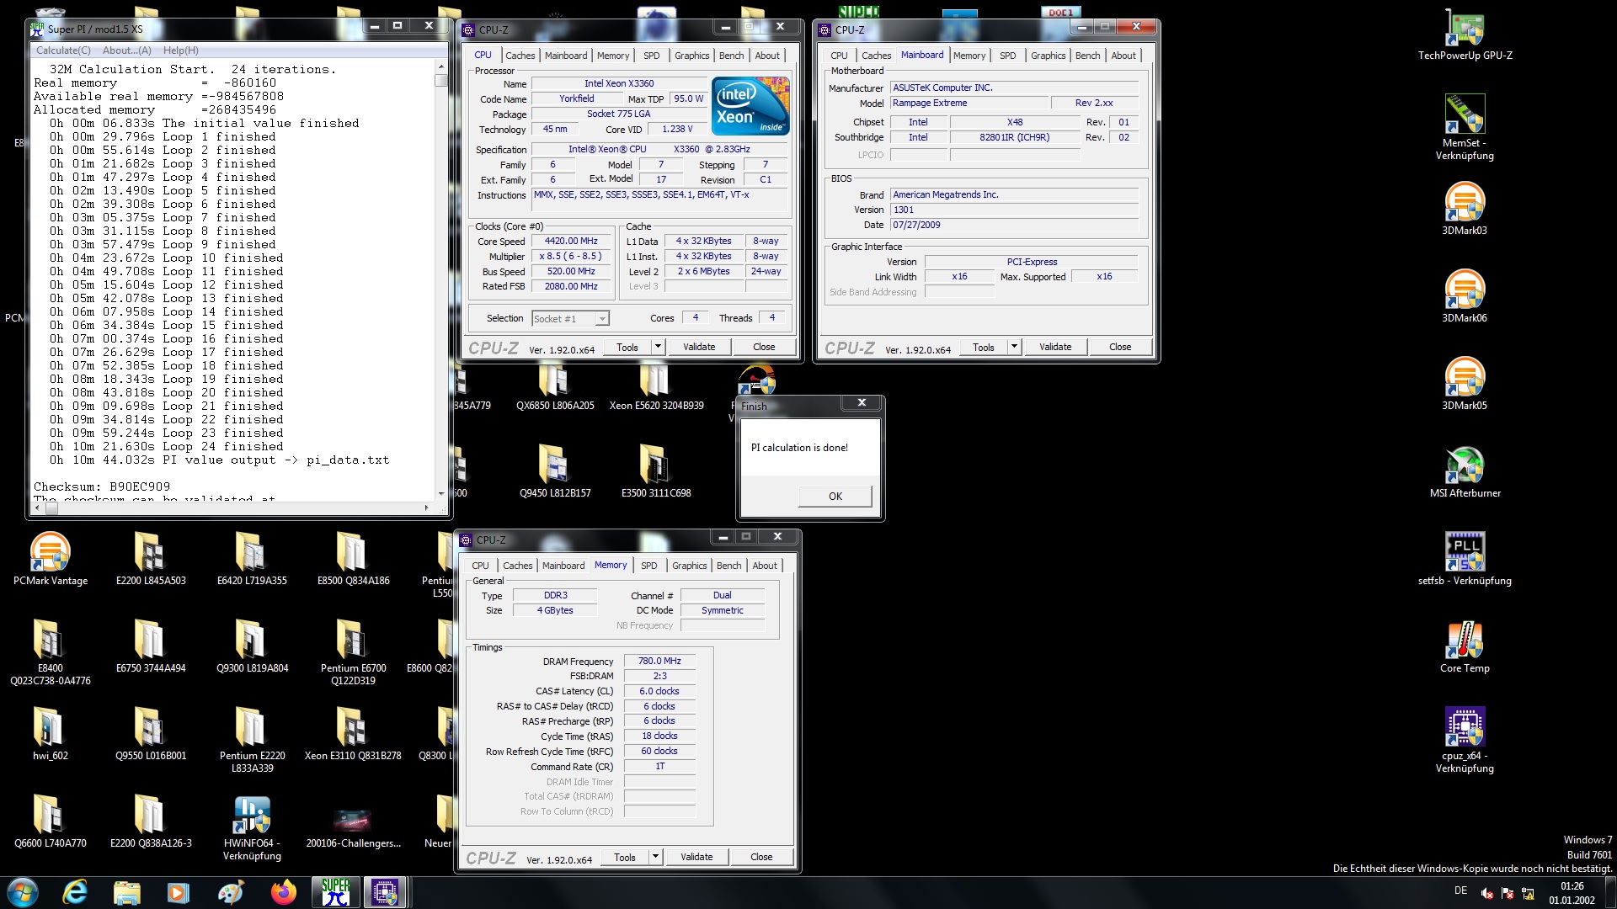Open Calculate menu in Super PI
1617x909 pixels.
point(63,50)
